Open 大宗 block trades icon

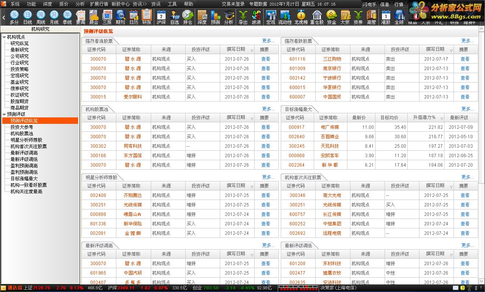[x=345, y=17]
